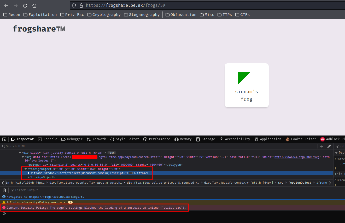The width and height of the screenshot is (345, 223).
Task: Reload the current page
Action: pos(25,5)
